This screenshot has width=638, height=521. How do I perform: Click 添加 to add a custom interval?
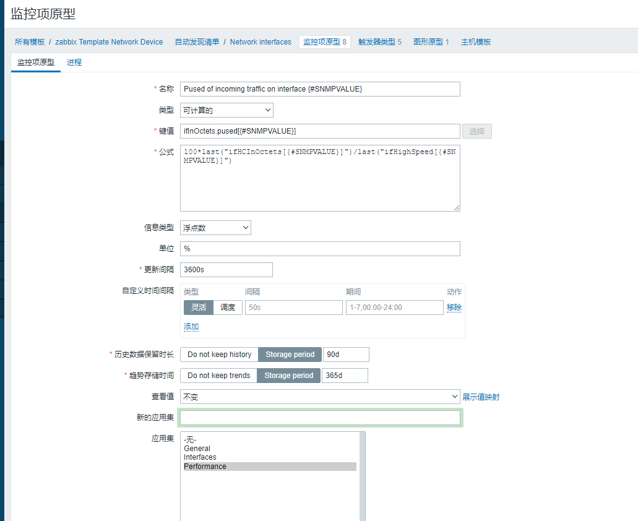(x=191, y=326)
